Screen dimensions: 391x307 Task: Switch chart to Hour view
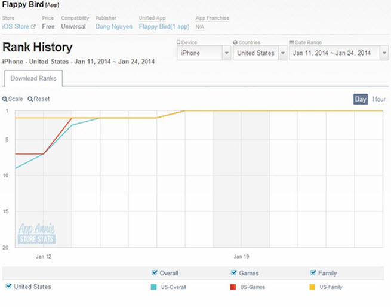click(379, 99)
